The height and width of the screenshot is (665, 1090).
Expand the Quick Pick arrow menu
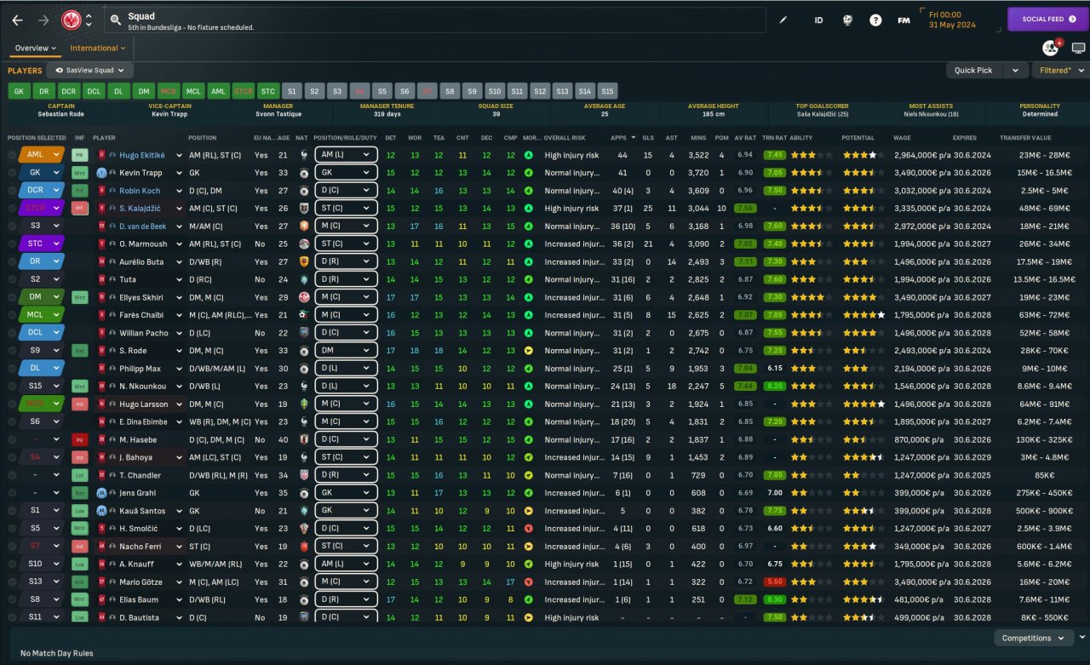(x=1014, y=71)
